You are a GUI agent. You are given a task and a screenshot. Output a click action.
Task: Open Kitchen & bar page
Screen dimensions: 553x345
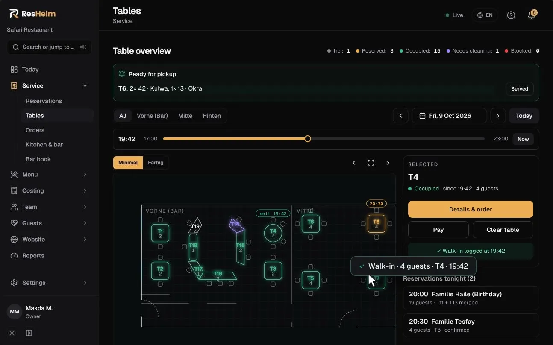point(57,145)
